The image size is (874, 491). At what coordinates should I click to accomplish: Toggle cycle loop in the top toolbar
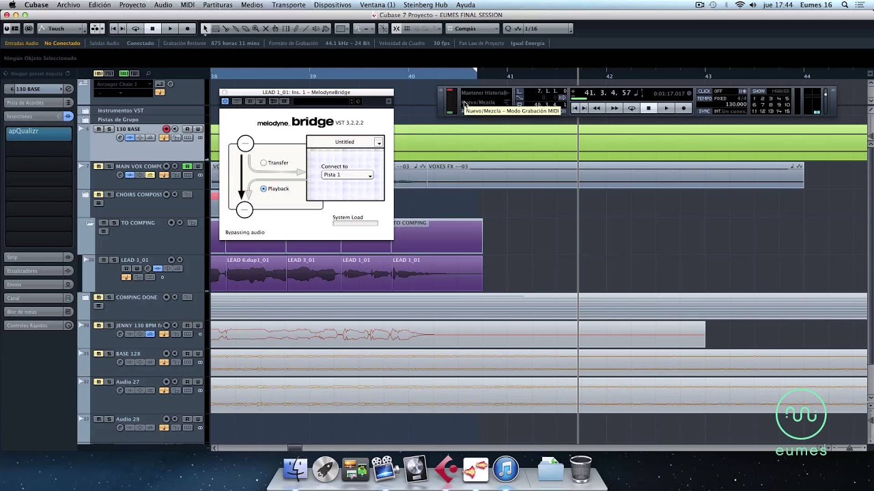coord(135,29)
